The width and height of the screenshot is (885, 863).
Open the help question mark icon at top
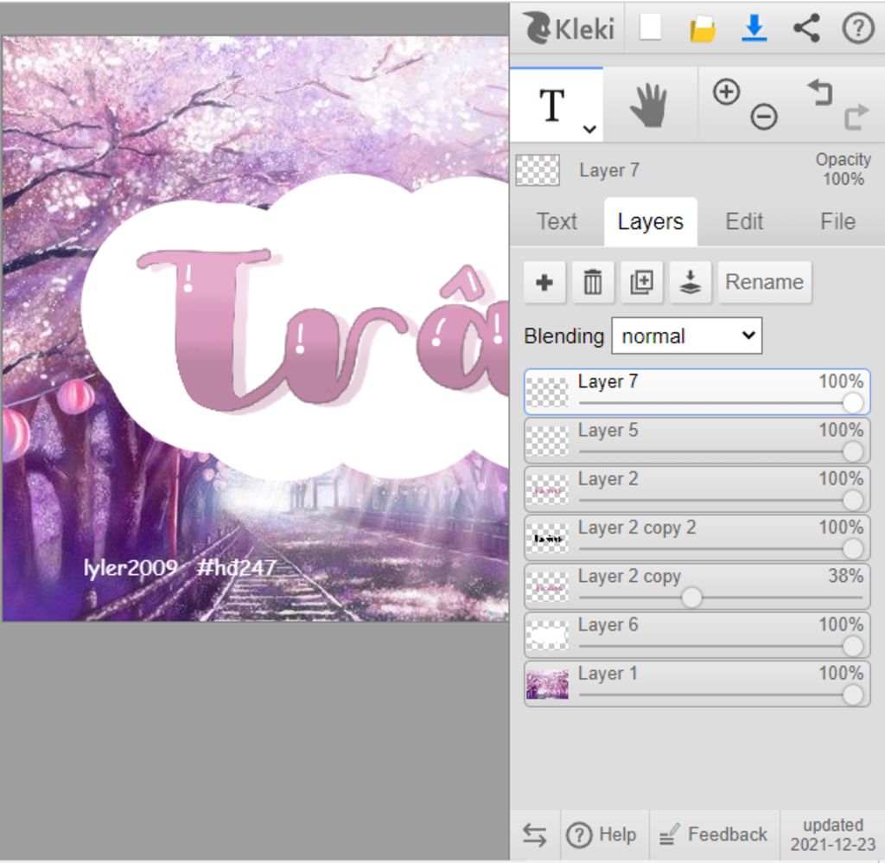click(x=858, y=28)
